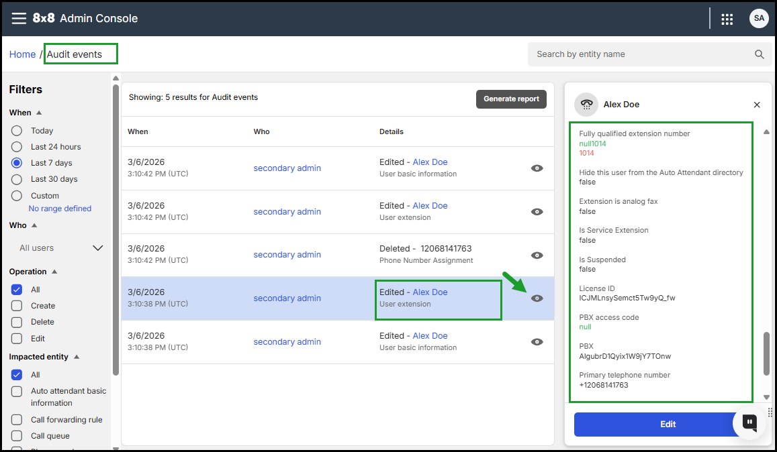Open the chat widget bubble

(x=749, y=422)
